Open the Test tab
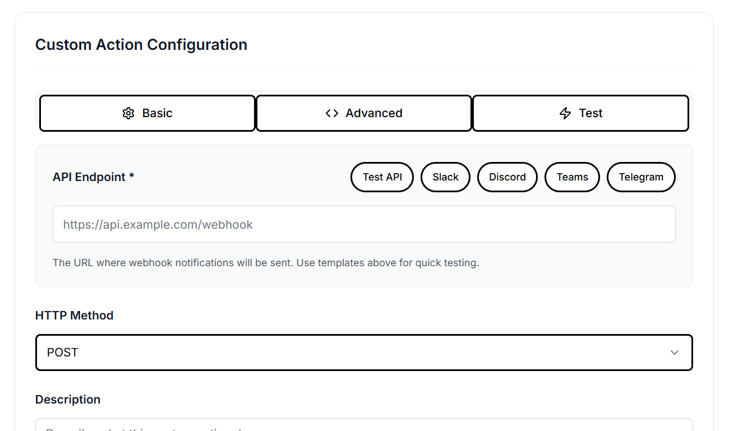This screenshot has width=729, height=431. (580, 113)
